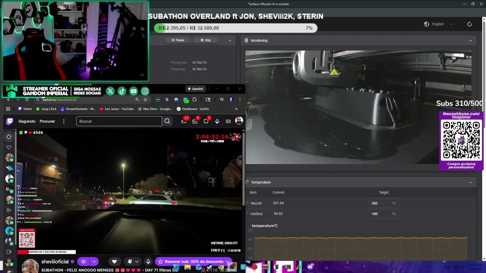Click the Twitch ad-free Turbo icon
Screen dimensions: 486x273
coord(228,121)
